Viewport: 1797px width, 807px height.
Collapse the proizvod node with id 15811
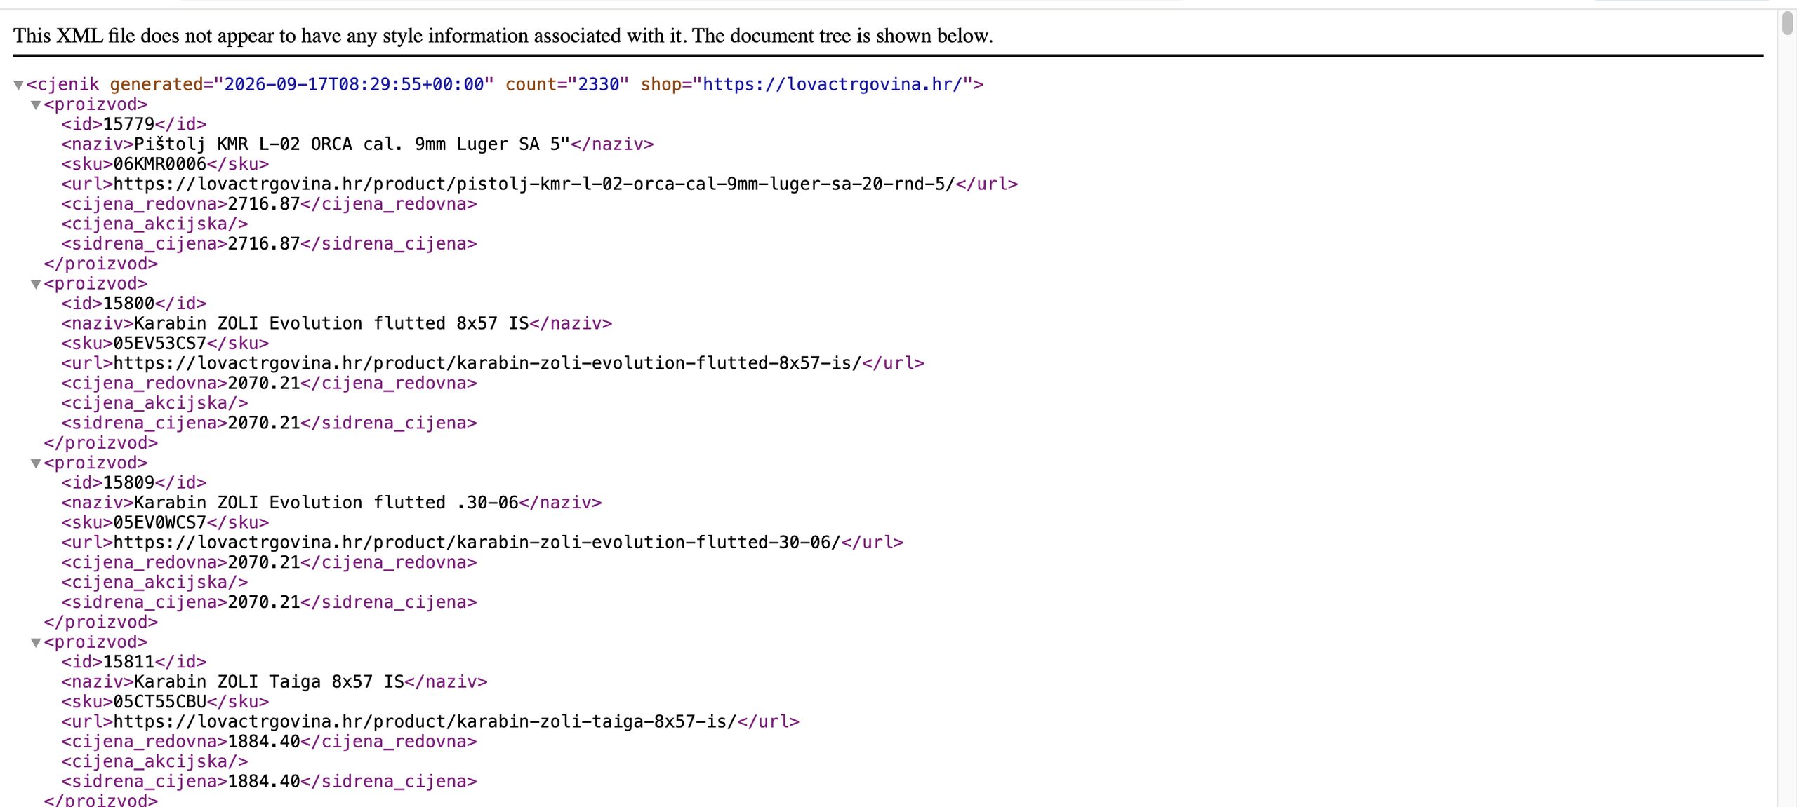(36, 643)
